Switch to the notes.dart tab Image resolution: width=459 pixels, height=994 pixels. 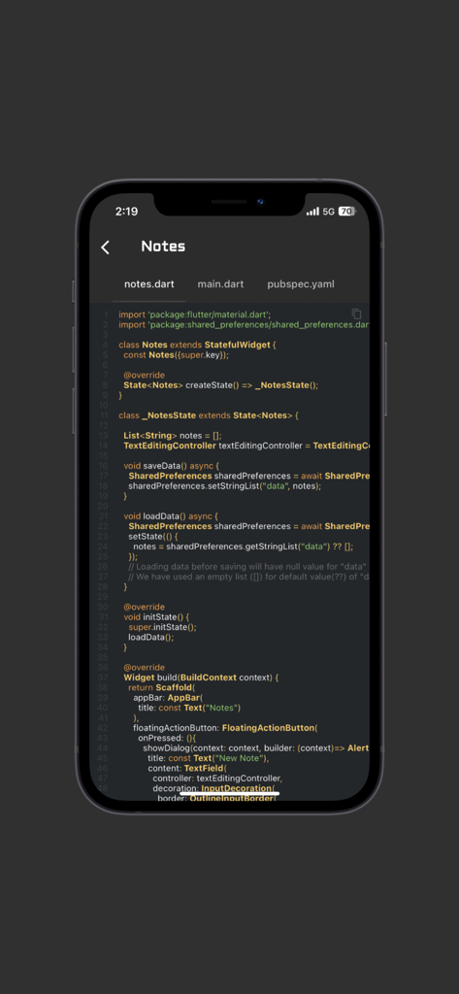[x=149, y=284]
